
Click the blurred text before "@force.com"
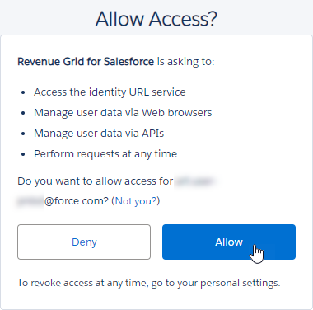pos(30,201)
